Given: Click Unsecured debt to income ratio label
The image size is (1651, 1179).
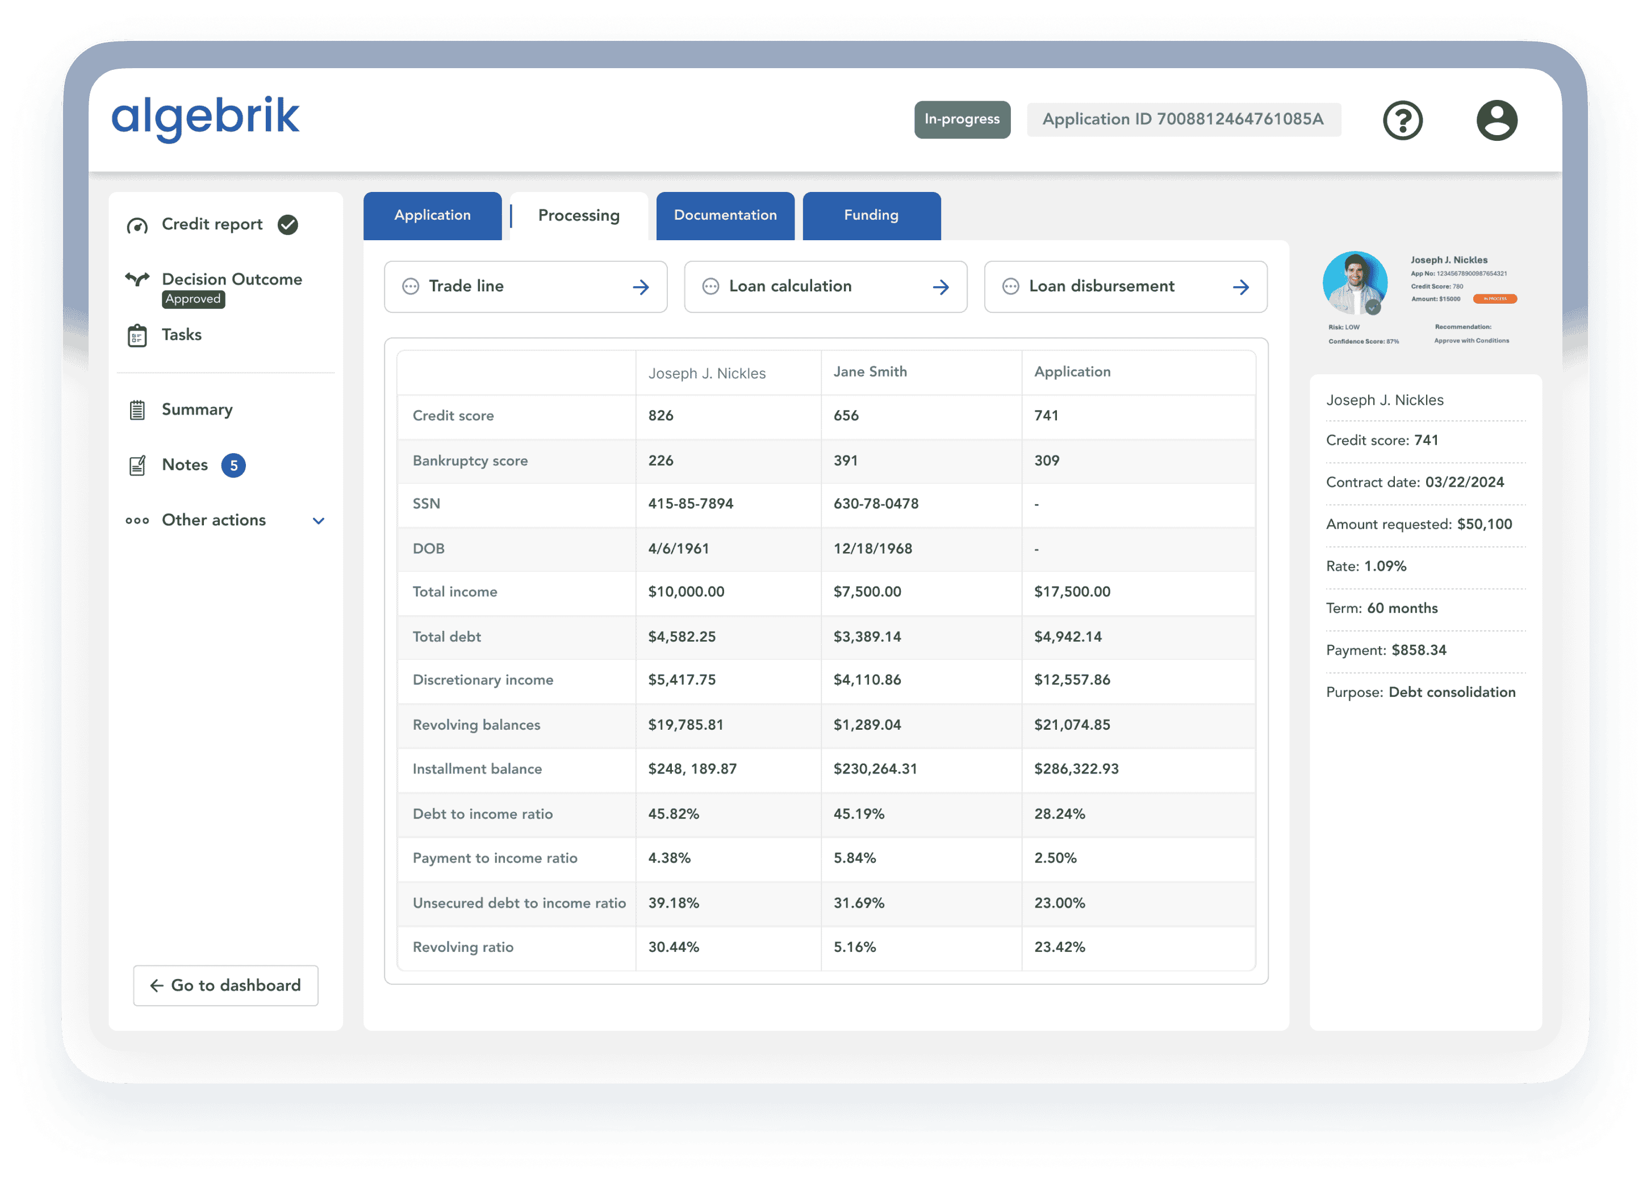Looking at the screenshot, I should point(519,904).
